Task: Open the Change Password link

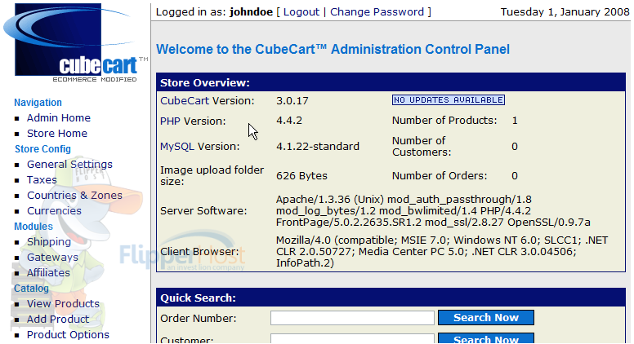Action: (x=377, y=12)
